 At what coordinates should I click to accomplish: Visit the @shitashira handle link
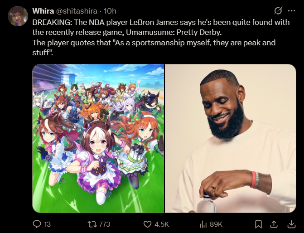tap(77, 11)
